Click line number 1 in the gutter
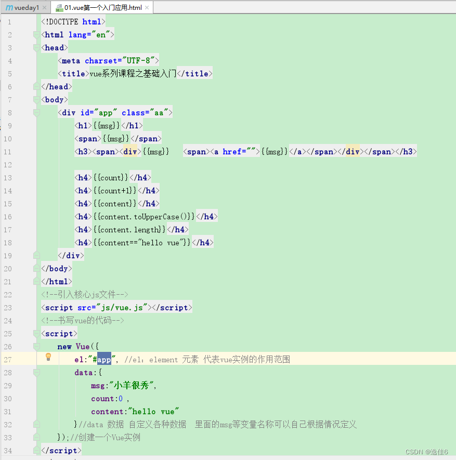This screenshot has width=456, height=460. tap(10, 22)
